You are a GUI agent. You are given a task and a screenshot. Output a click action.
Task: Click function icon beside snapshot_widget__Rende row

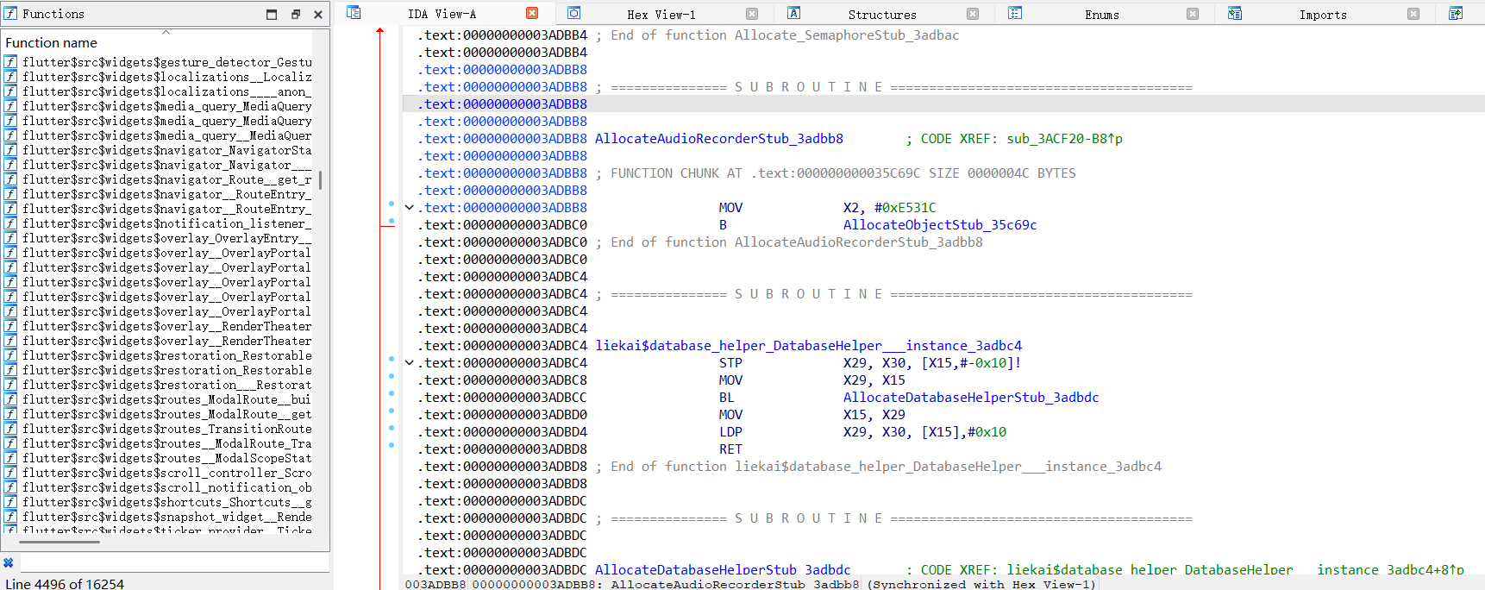click(x=10, y=517)
